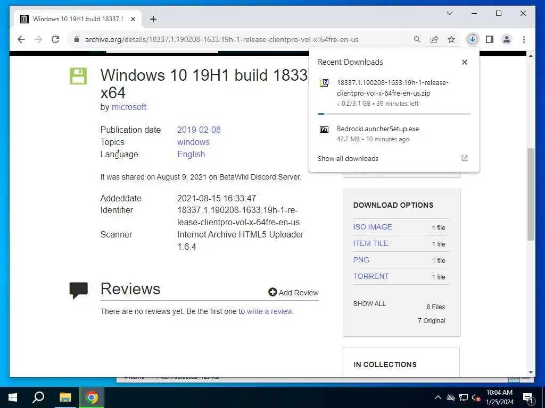Open BedrockLauncherSetup.exe from downloads
The height and width of the screenshot is (408, 545).
(394, 133)
